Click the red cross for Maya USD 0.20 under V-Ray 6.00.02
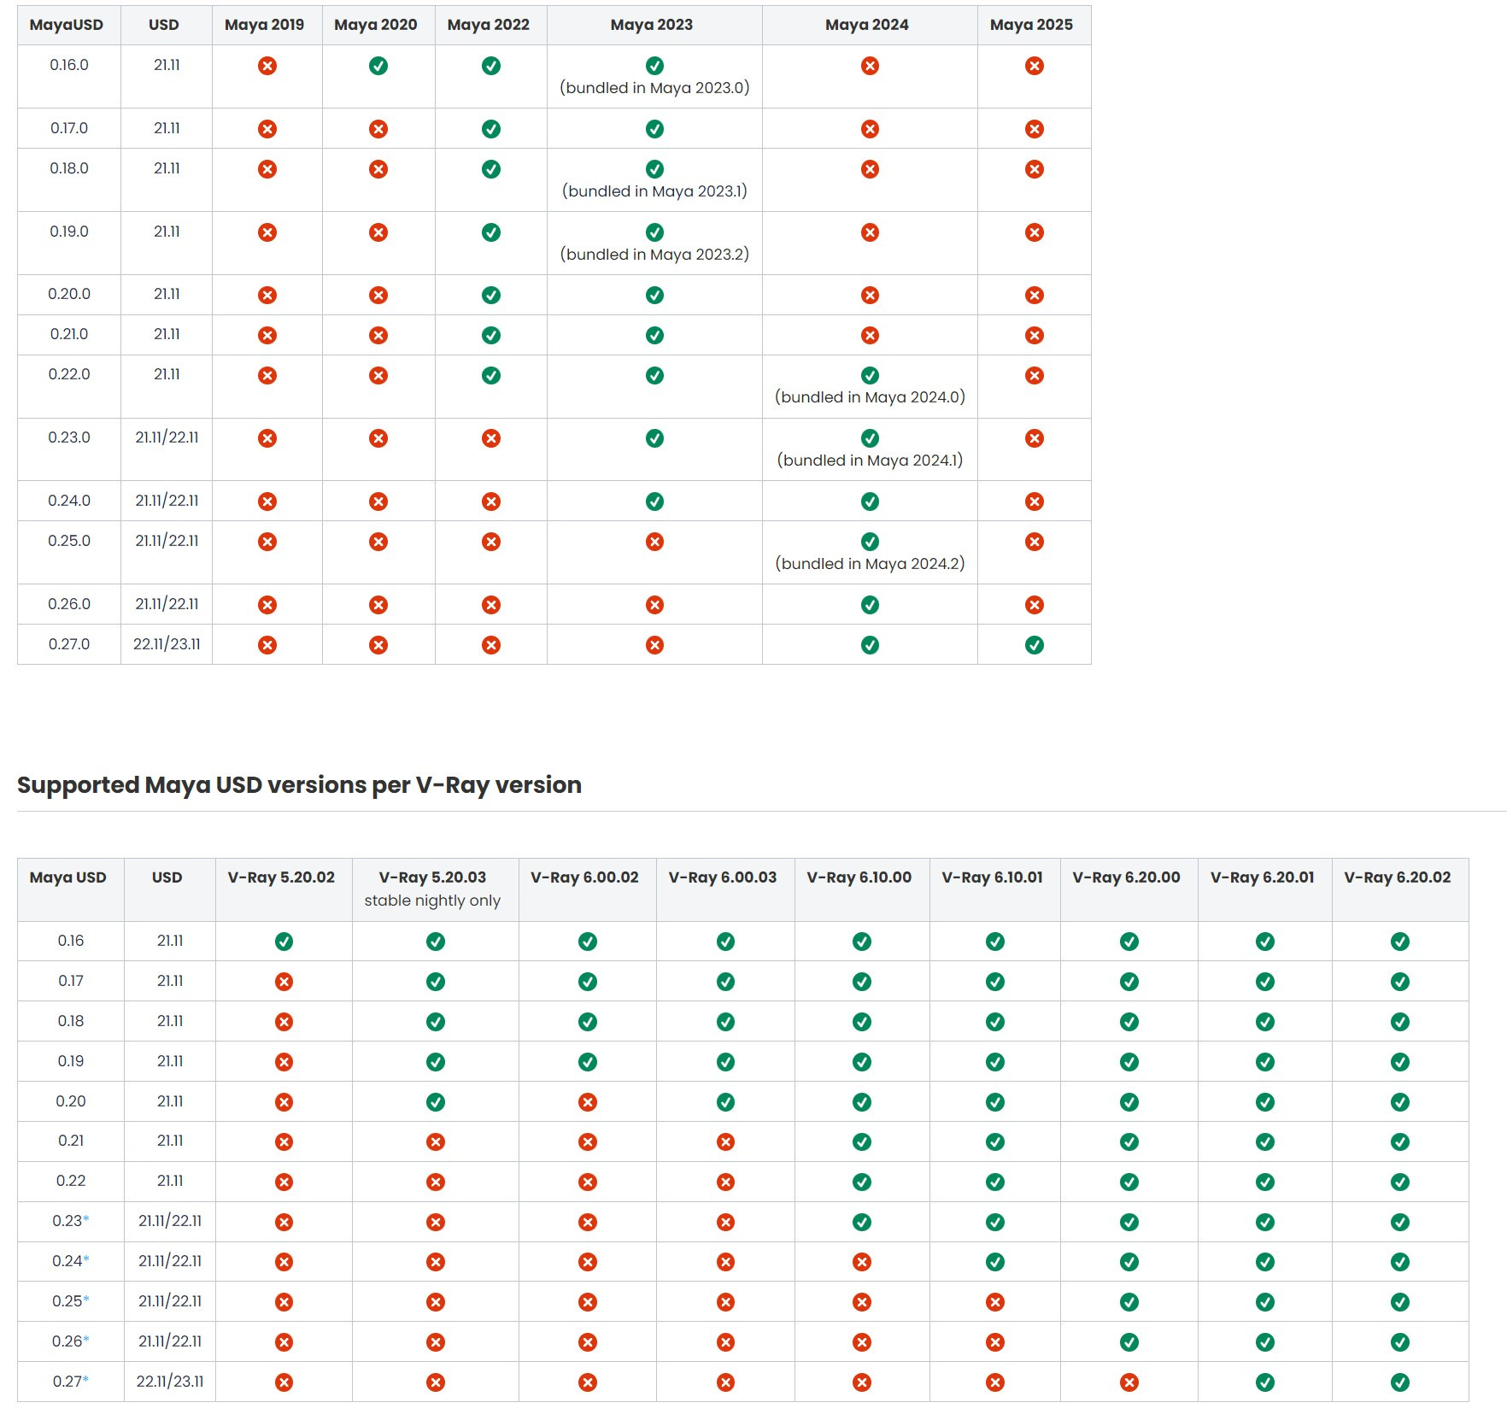 tap(588, 1102)
